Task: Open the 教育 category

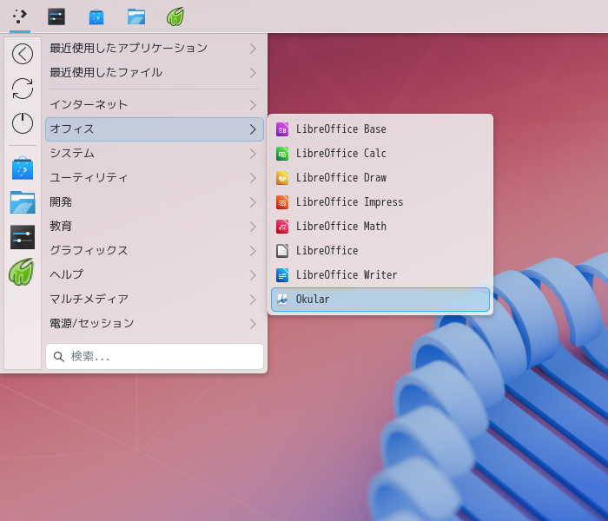Action: tap(155, 227)
